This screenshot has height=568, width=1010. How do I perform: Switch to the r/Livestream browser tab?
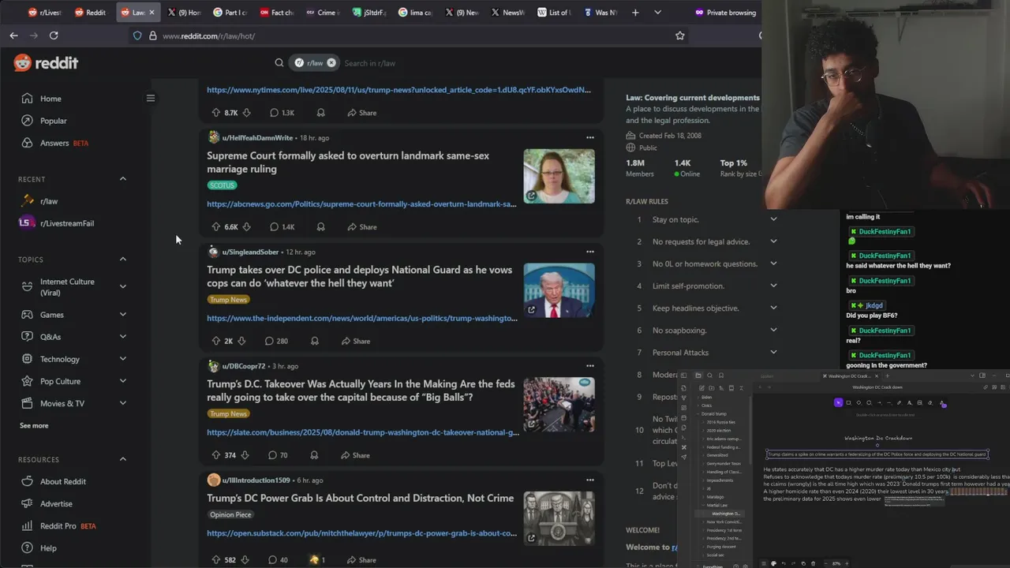44,13
